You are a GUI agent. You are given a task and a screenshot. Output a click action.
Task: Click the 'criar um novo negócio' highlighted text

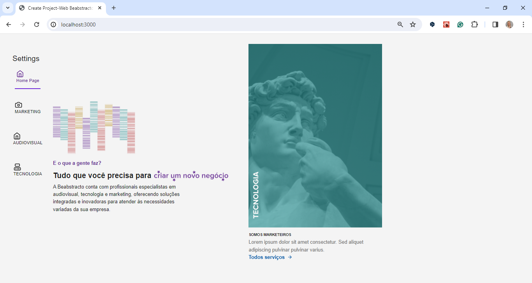tap(191, 176)
